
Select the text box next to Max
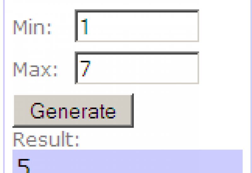coord(137,68)
